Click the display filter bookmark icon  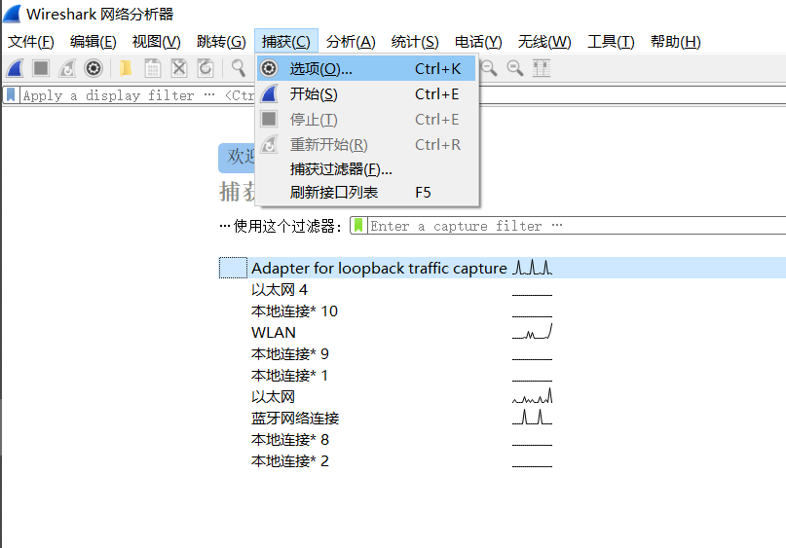click(11, 94)
